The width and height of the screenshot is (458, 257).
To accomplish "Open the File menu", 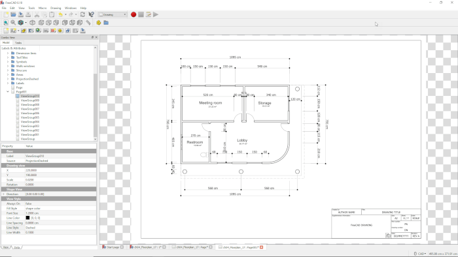I will click(x=4, y=8).
